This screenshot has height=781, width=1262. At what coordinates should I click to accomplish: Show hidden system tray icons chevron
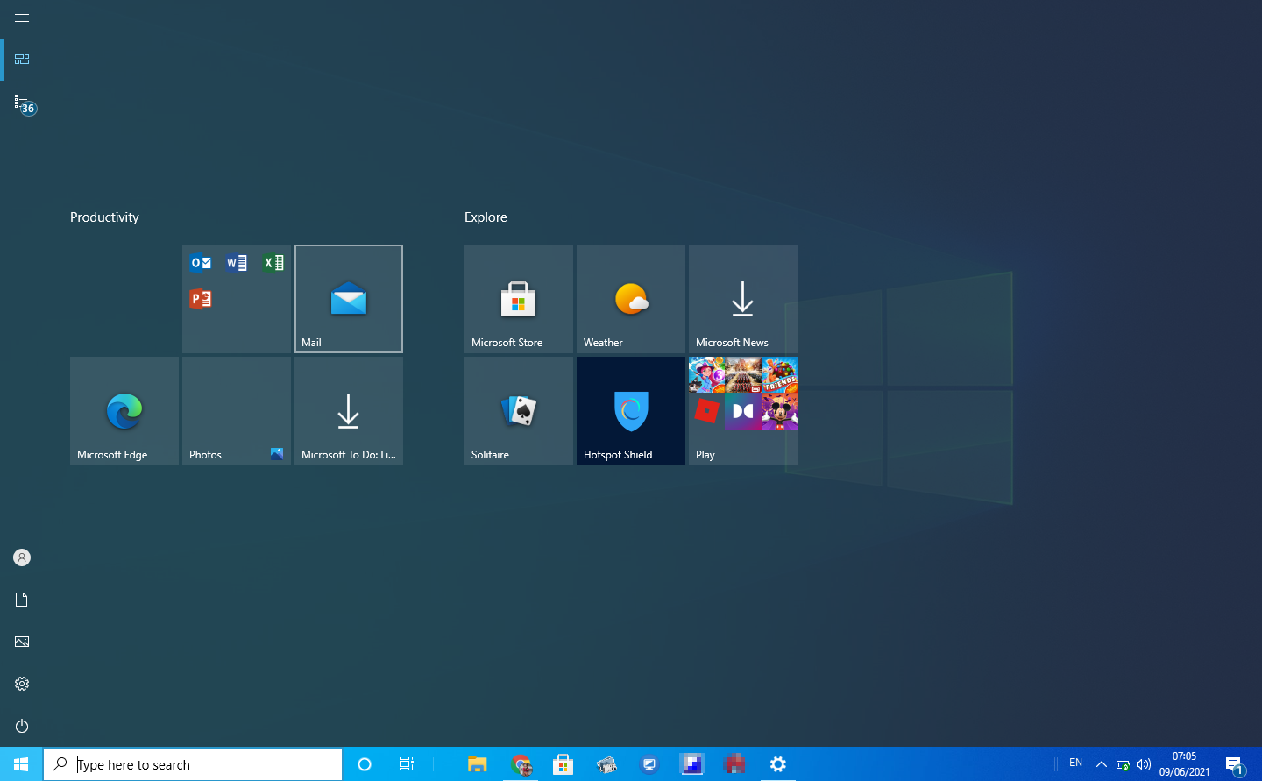[1102, 764]
